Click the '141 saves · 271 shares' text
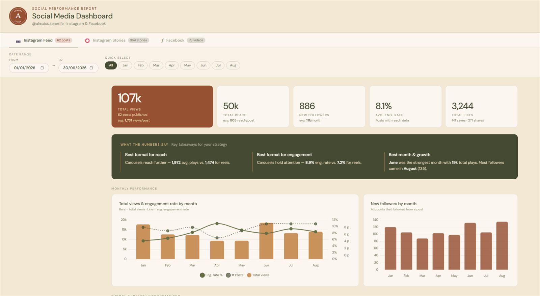Screen dimensions: 540x296 point(468,120)
